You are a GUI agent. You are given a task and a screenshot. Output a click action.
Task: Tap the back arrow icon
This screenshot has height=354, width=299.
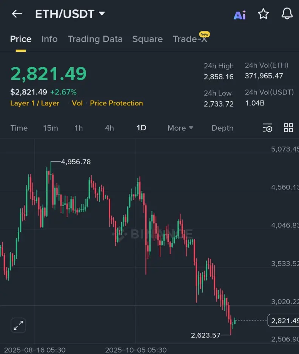click(17, 14)
